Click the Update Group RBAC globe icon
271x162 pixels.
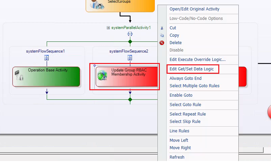102,75
